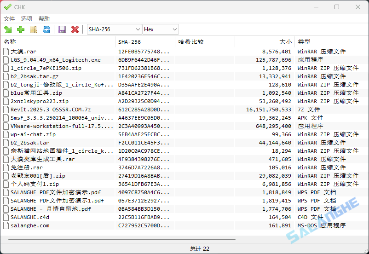Open the 帮助 menu
Image resolution: width=369 pixels, height=254 pixels.
(44, 18)
